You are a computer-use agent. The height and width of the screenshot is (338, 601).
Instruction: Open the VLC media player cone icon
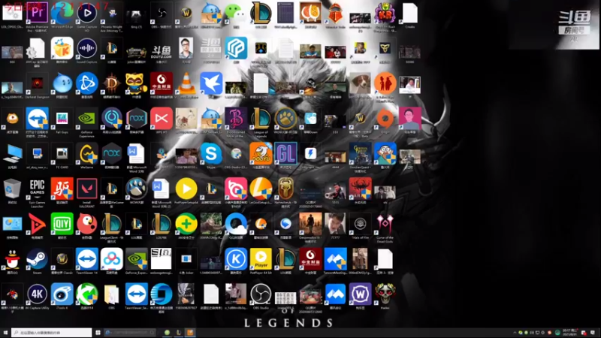point(186,83)
